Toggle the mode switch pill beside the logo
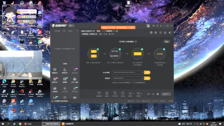 71,26
